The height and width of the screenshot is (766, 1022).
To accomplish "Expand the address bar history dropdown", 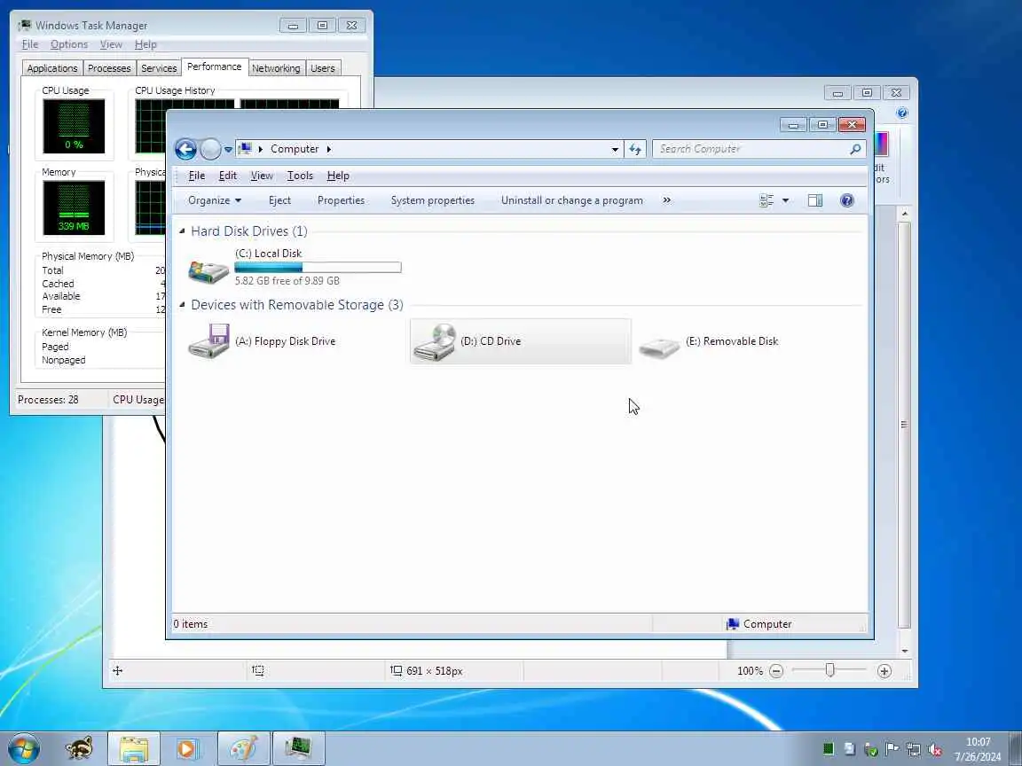I will 615,149.
